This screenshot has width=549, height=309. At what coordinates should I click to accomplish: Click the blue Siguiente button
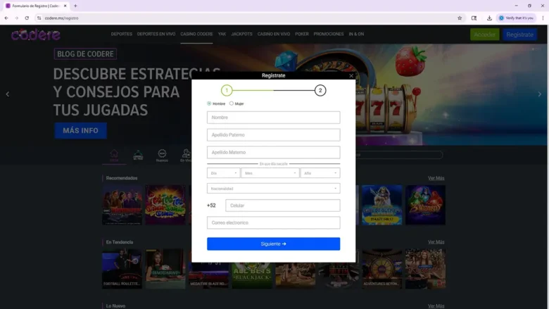click(x=274, y=244)
